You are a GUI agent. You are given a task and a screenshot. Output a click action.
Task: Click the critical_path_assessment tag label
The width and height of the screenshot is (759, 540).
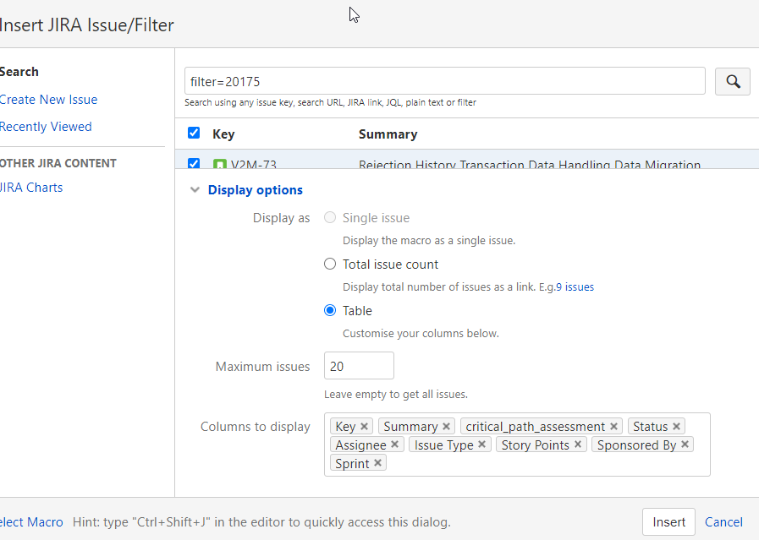[x=535, y=427]
